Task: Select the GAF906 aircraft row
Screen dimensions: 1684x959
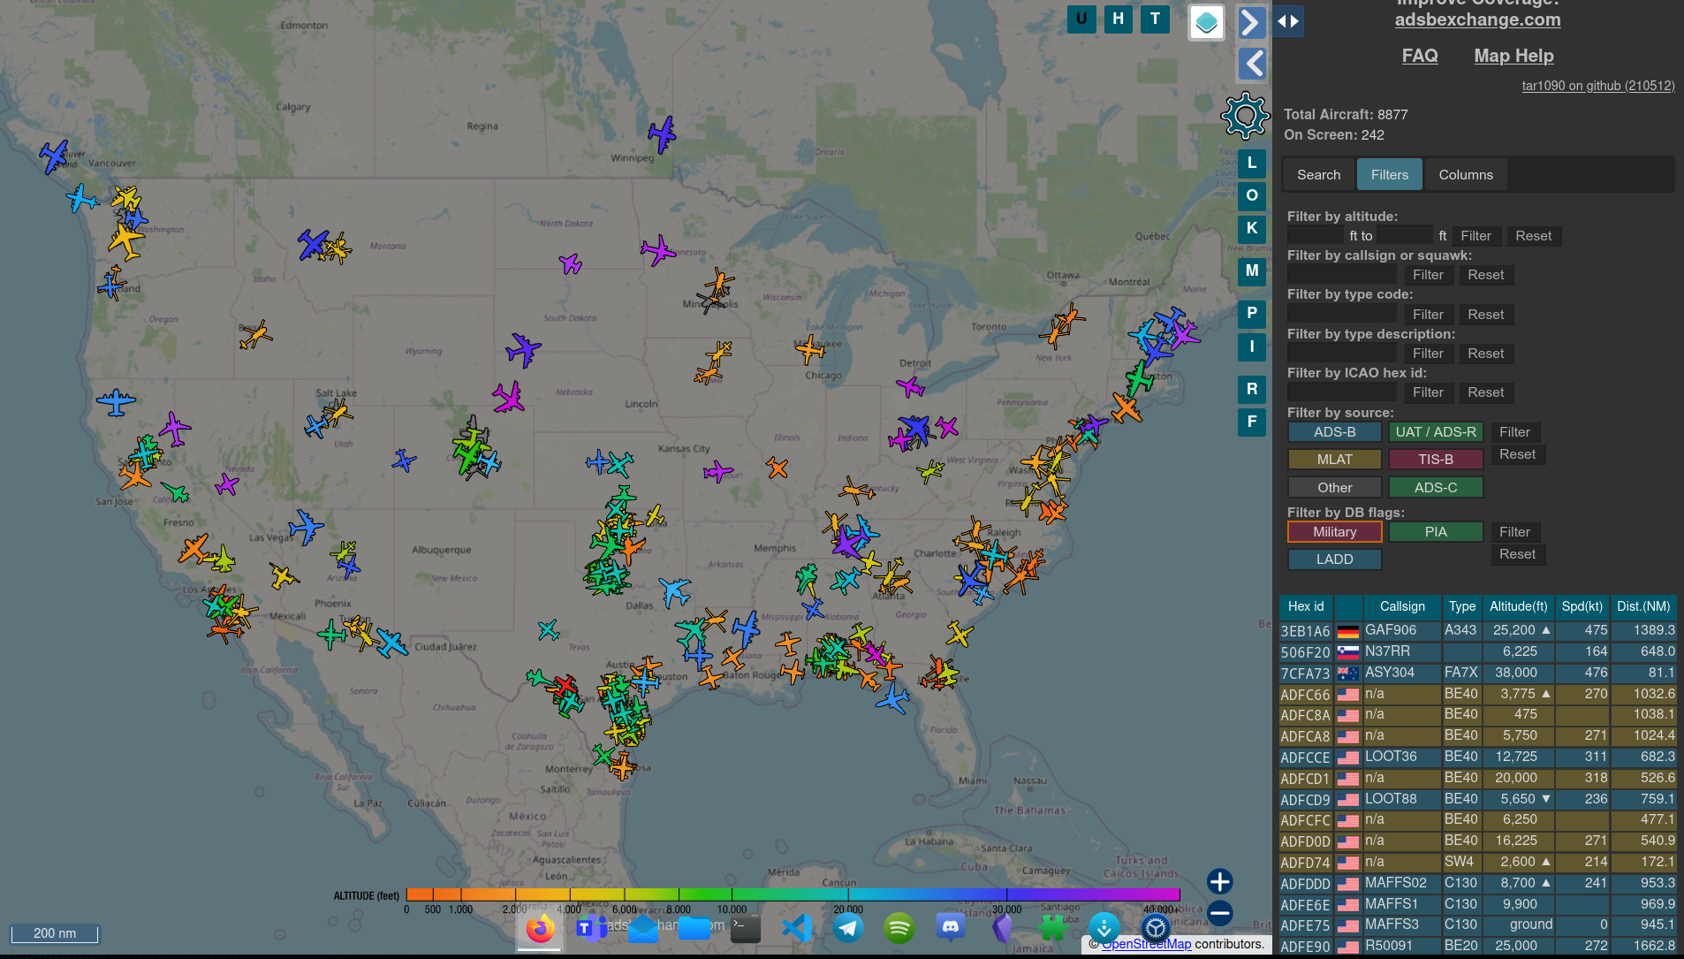Action: [1477, 630]
